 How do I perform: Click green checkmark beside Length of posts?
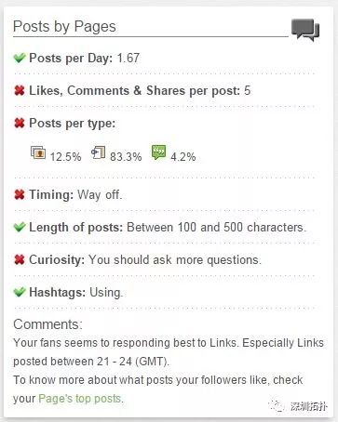[20, 227]
